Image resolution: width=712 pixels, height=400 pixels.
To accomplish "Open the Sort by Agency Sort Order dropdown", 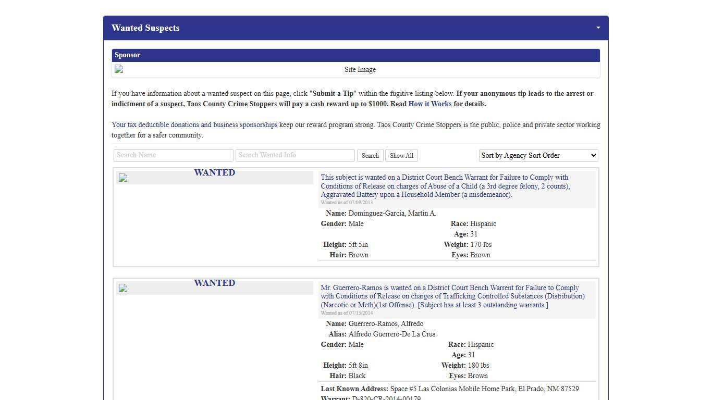I will 538,155.
